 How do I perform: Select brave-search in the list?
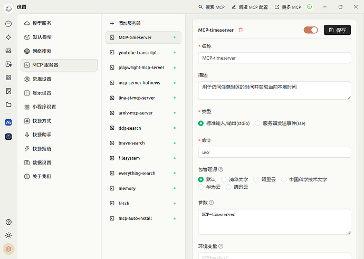(143, 143)
